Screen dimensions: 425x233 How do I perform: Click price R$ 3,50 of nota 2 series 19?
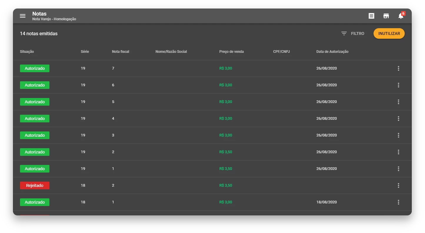[x=226, y=152]
